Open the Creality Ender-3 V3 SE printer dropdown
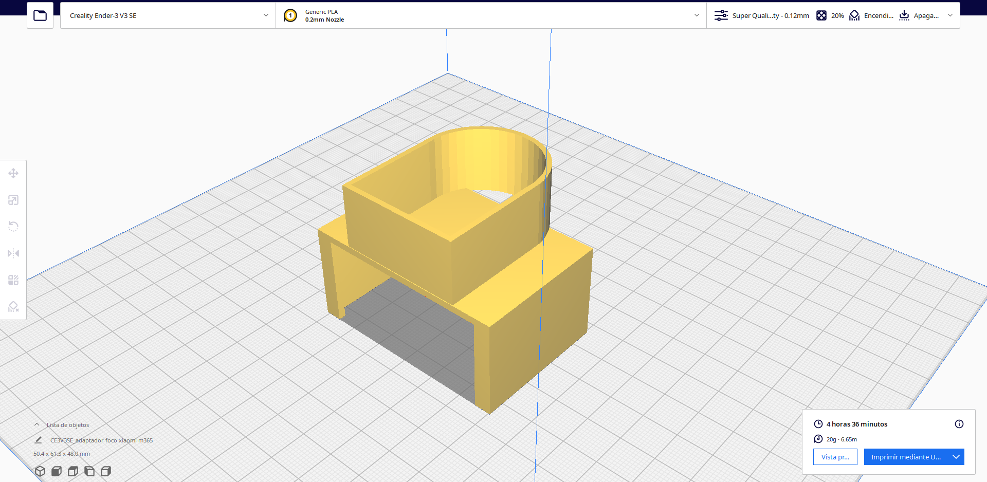 point(168,15)
